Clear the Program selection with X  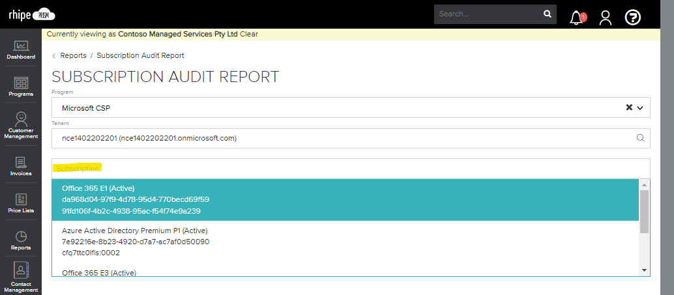629,107
